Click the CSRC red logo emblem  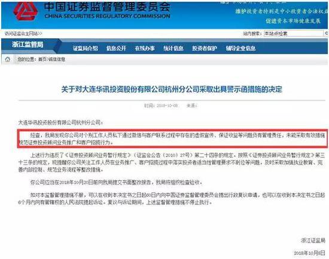(x=26, y=11)
